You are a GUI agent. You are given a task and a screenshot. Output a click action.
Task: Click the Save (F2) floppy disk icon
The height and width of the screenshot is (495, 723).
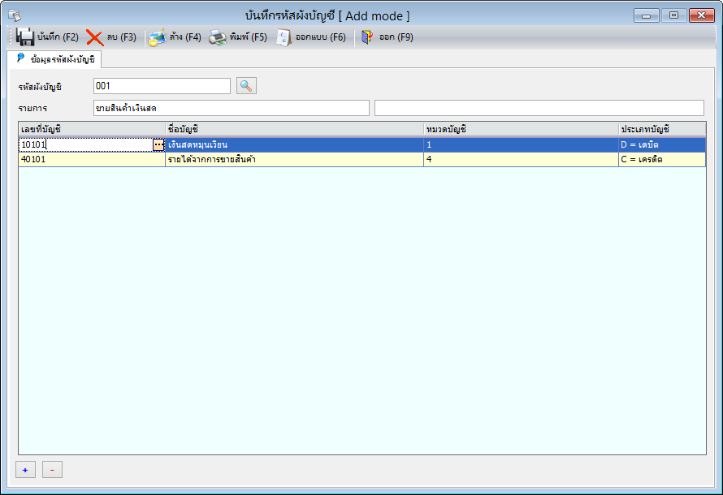25,37
